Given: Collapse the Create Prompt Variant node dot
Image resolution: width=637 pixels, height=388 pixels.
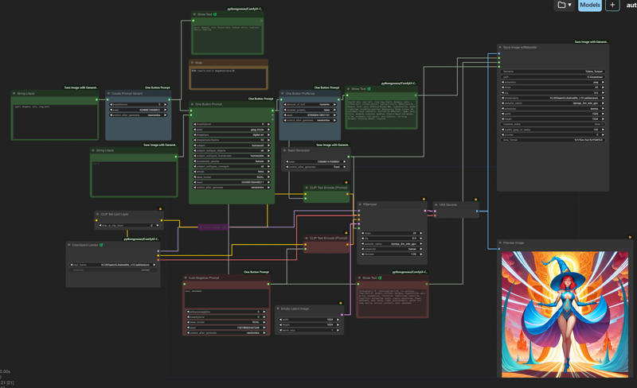Looking at the screenshot, I should coord(108,93).
